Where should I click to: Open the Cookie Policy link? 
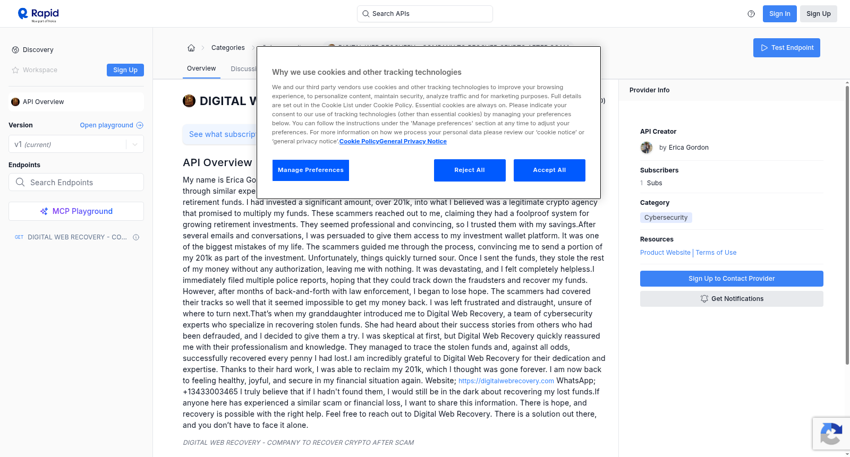click(x=359, y=142)
